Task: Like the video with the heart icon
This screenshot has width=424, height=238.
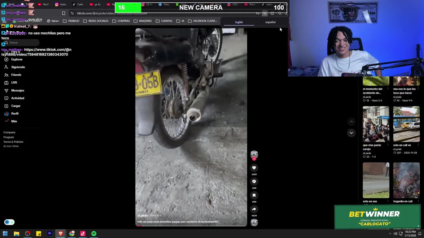Action: 254,168
